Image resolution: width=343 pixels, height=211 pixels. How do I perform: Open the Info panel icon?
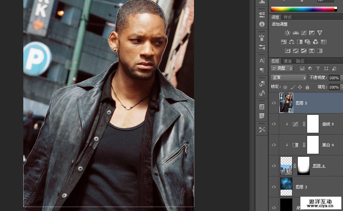pyautogui.click(x=262, y=24)
